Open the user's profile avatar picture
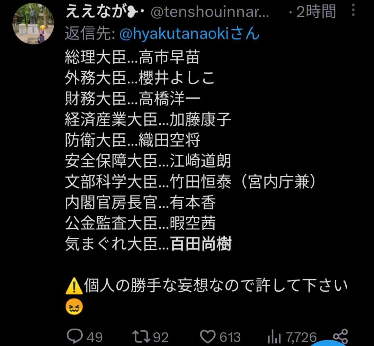This screenshot has width=374, height=346. click(x=33, y=24)
